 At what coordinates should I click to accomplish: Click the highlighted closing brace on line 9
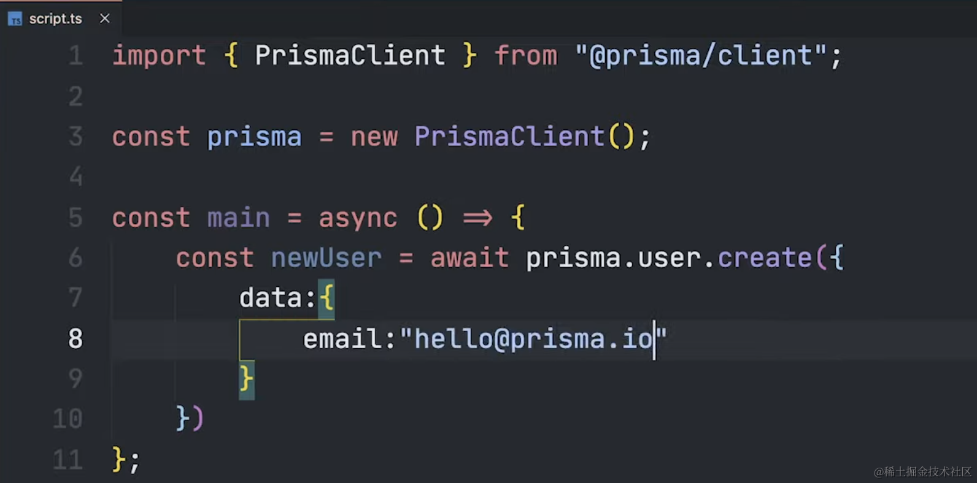pyautogui.click(x=246, y=379)
